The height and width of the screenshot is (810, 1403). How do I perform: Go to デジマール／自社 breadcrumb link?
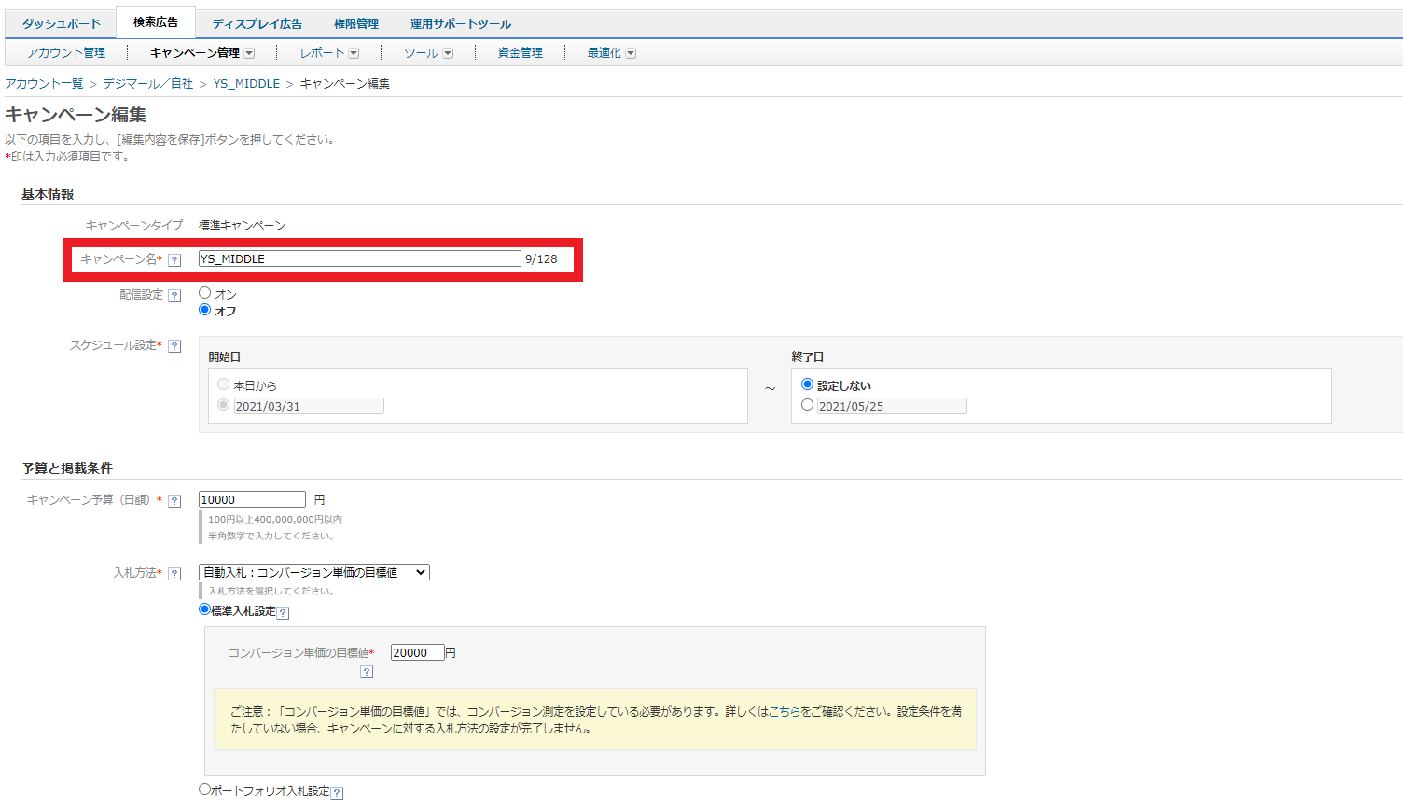(148, 84)
